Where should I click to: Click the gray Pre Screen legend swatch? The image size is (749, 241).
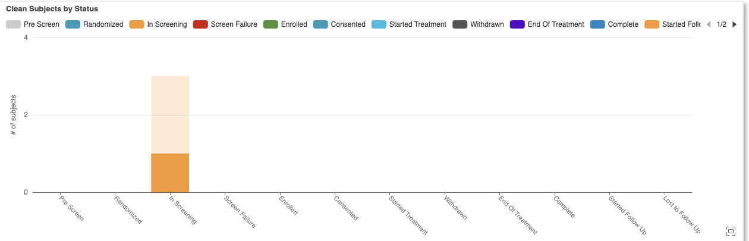pyautogui.click(x=13, y=24)
